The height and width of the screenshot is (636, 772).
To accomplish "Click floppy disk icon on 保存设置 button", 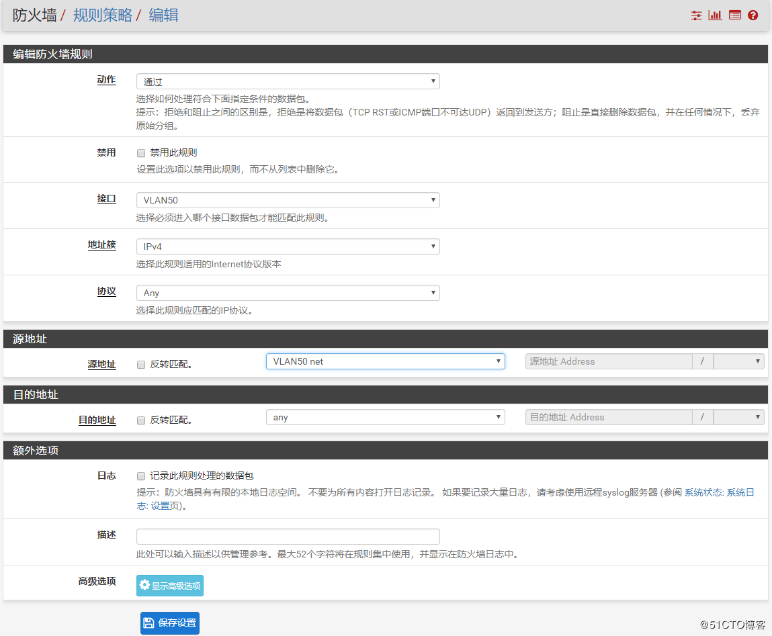I will click(150, 623).
